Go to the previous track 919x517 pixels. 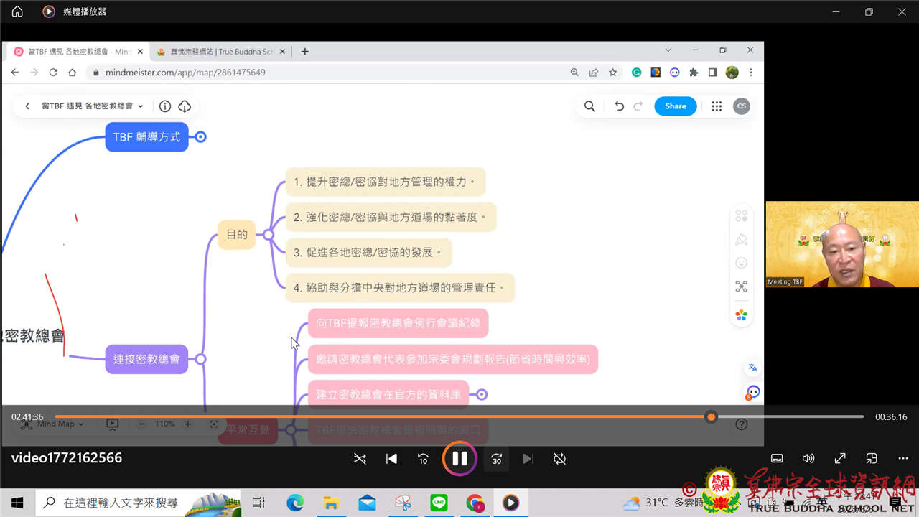coord(391,459)
